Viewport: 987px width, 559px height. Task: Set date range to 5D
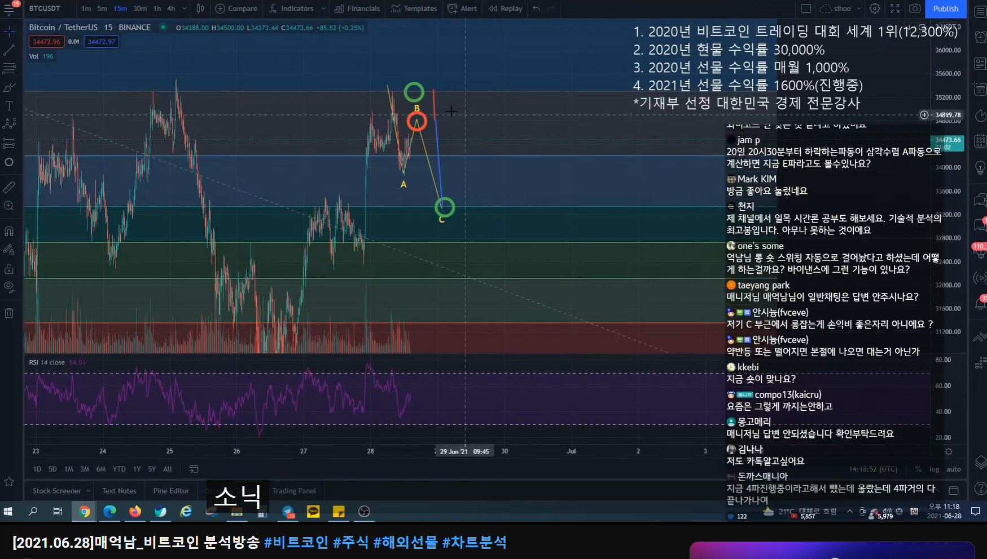tap(52, 469)
